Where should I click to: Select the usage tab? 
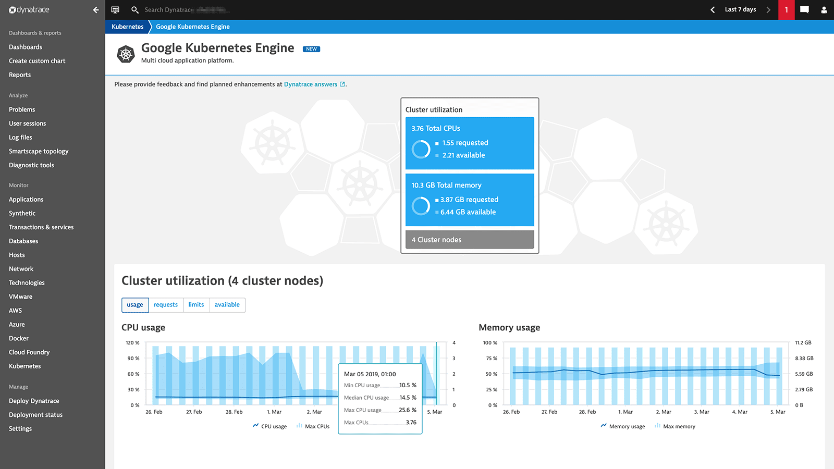[135, 305]
